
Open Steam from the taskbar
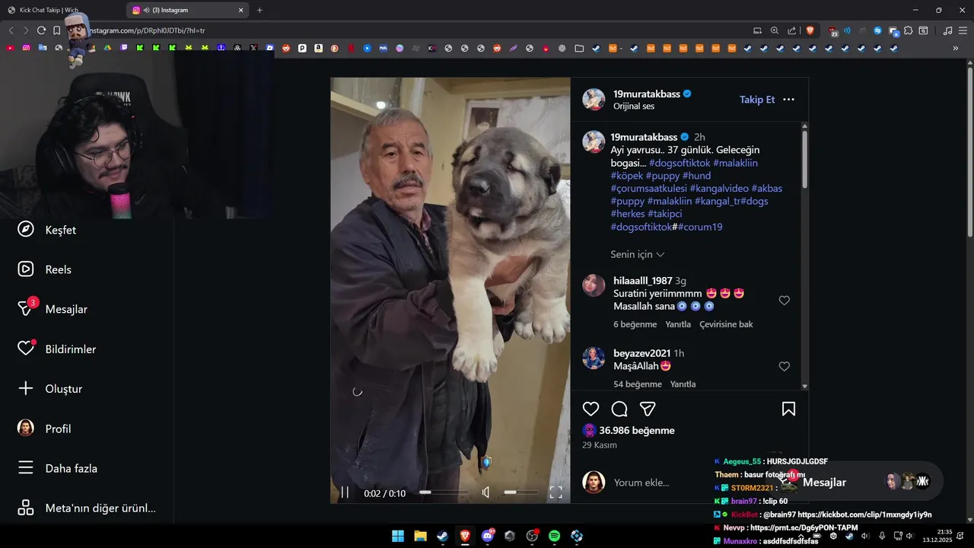click(442, 536)
